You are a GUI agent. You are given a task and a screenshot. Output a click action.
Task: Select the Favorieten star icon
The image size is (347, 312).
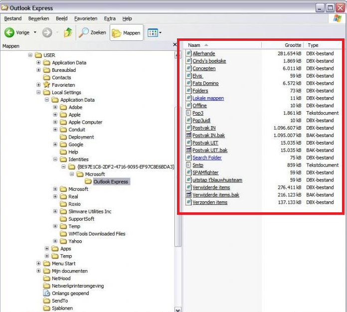pyautogui.click(x=46, y=85)
